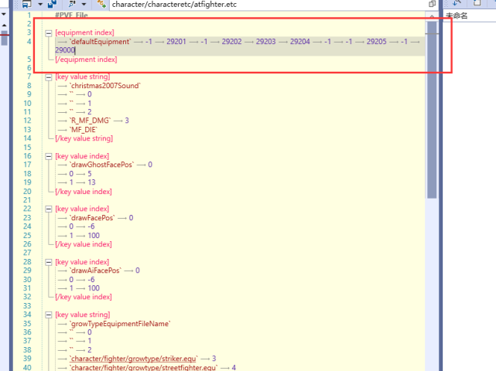Click the editor vertical scrollbar up arrow
This screenshot has width=496, height=371.
[431, 15]
